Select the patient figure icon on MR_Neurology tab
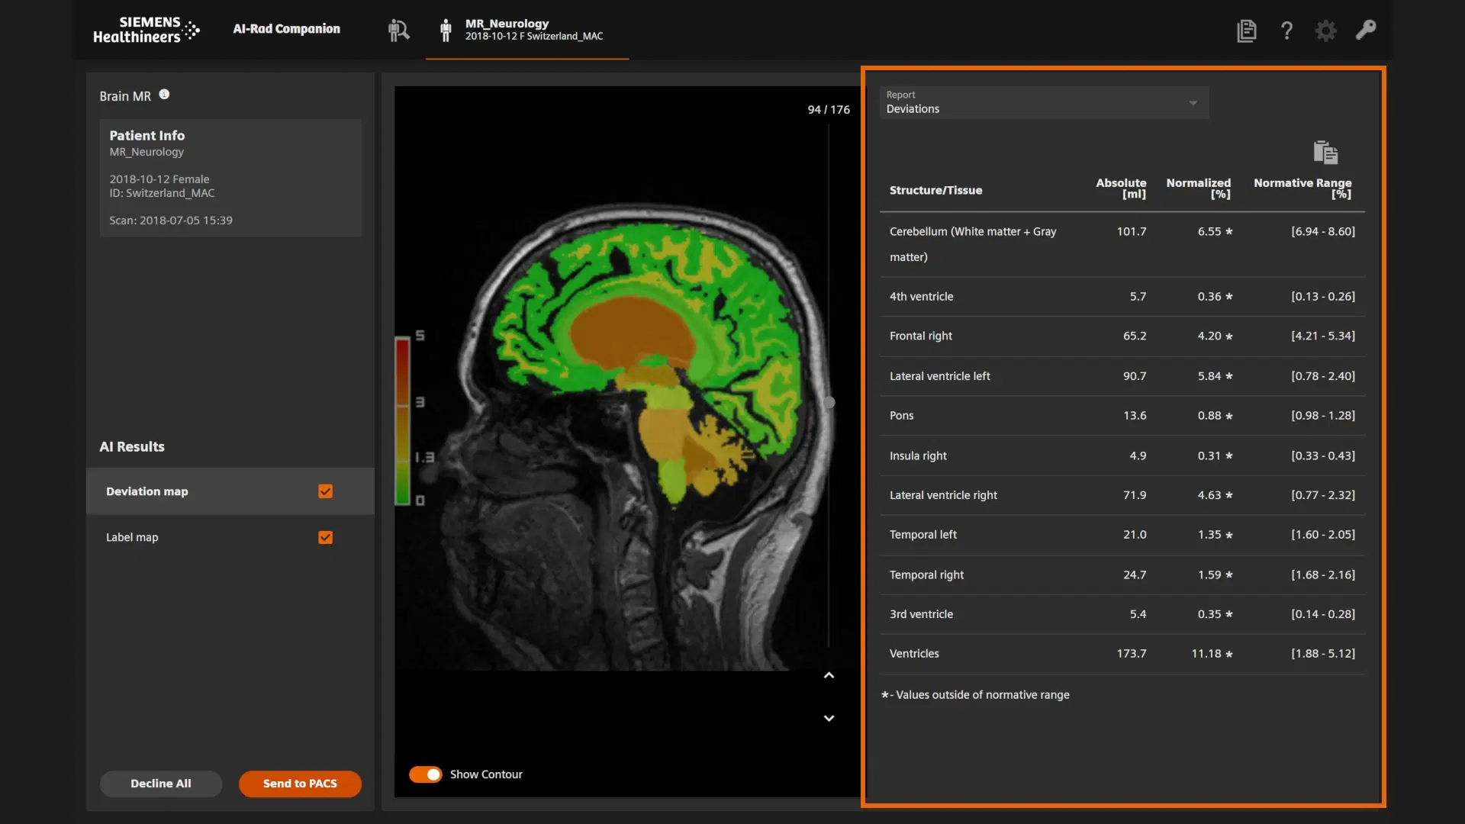Screen dimensions: 1465x824 click(446, 31)
